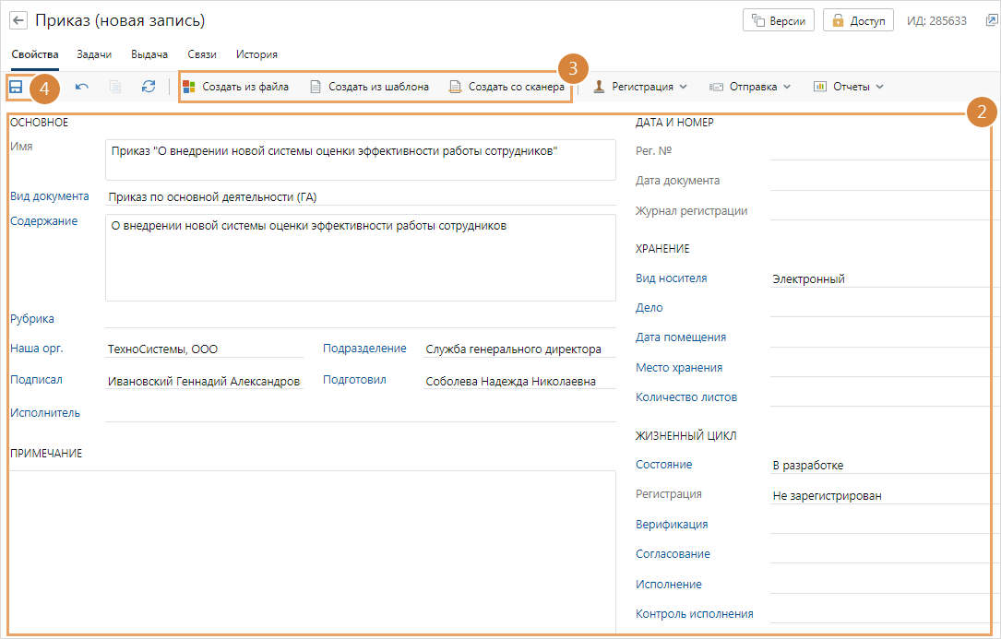Click the undo arrow icon
Image resolution: width=1001 pixels, height=639 pixels.
tap(82, 87)
